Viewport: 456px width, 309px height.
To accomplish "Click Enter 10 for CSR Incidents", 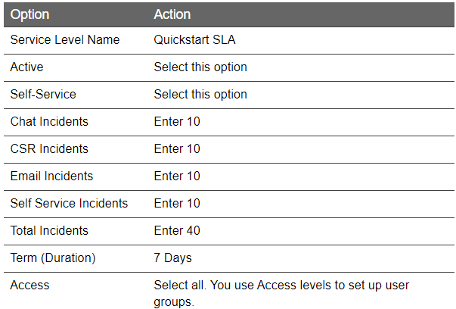I will [x=177, y=149].
